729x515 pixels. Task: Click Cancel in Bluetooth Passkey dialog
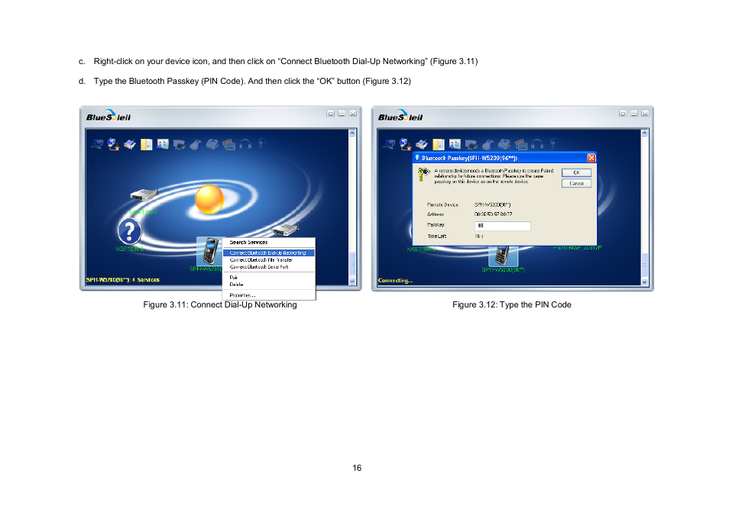576,183
